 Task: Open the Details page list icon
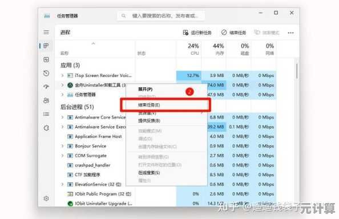coord(46,114)
